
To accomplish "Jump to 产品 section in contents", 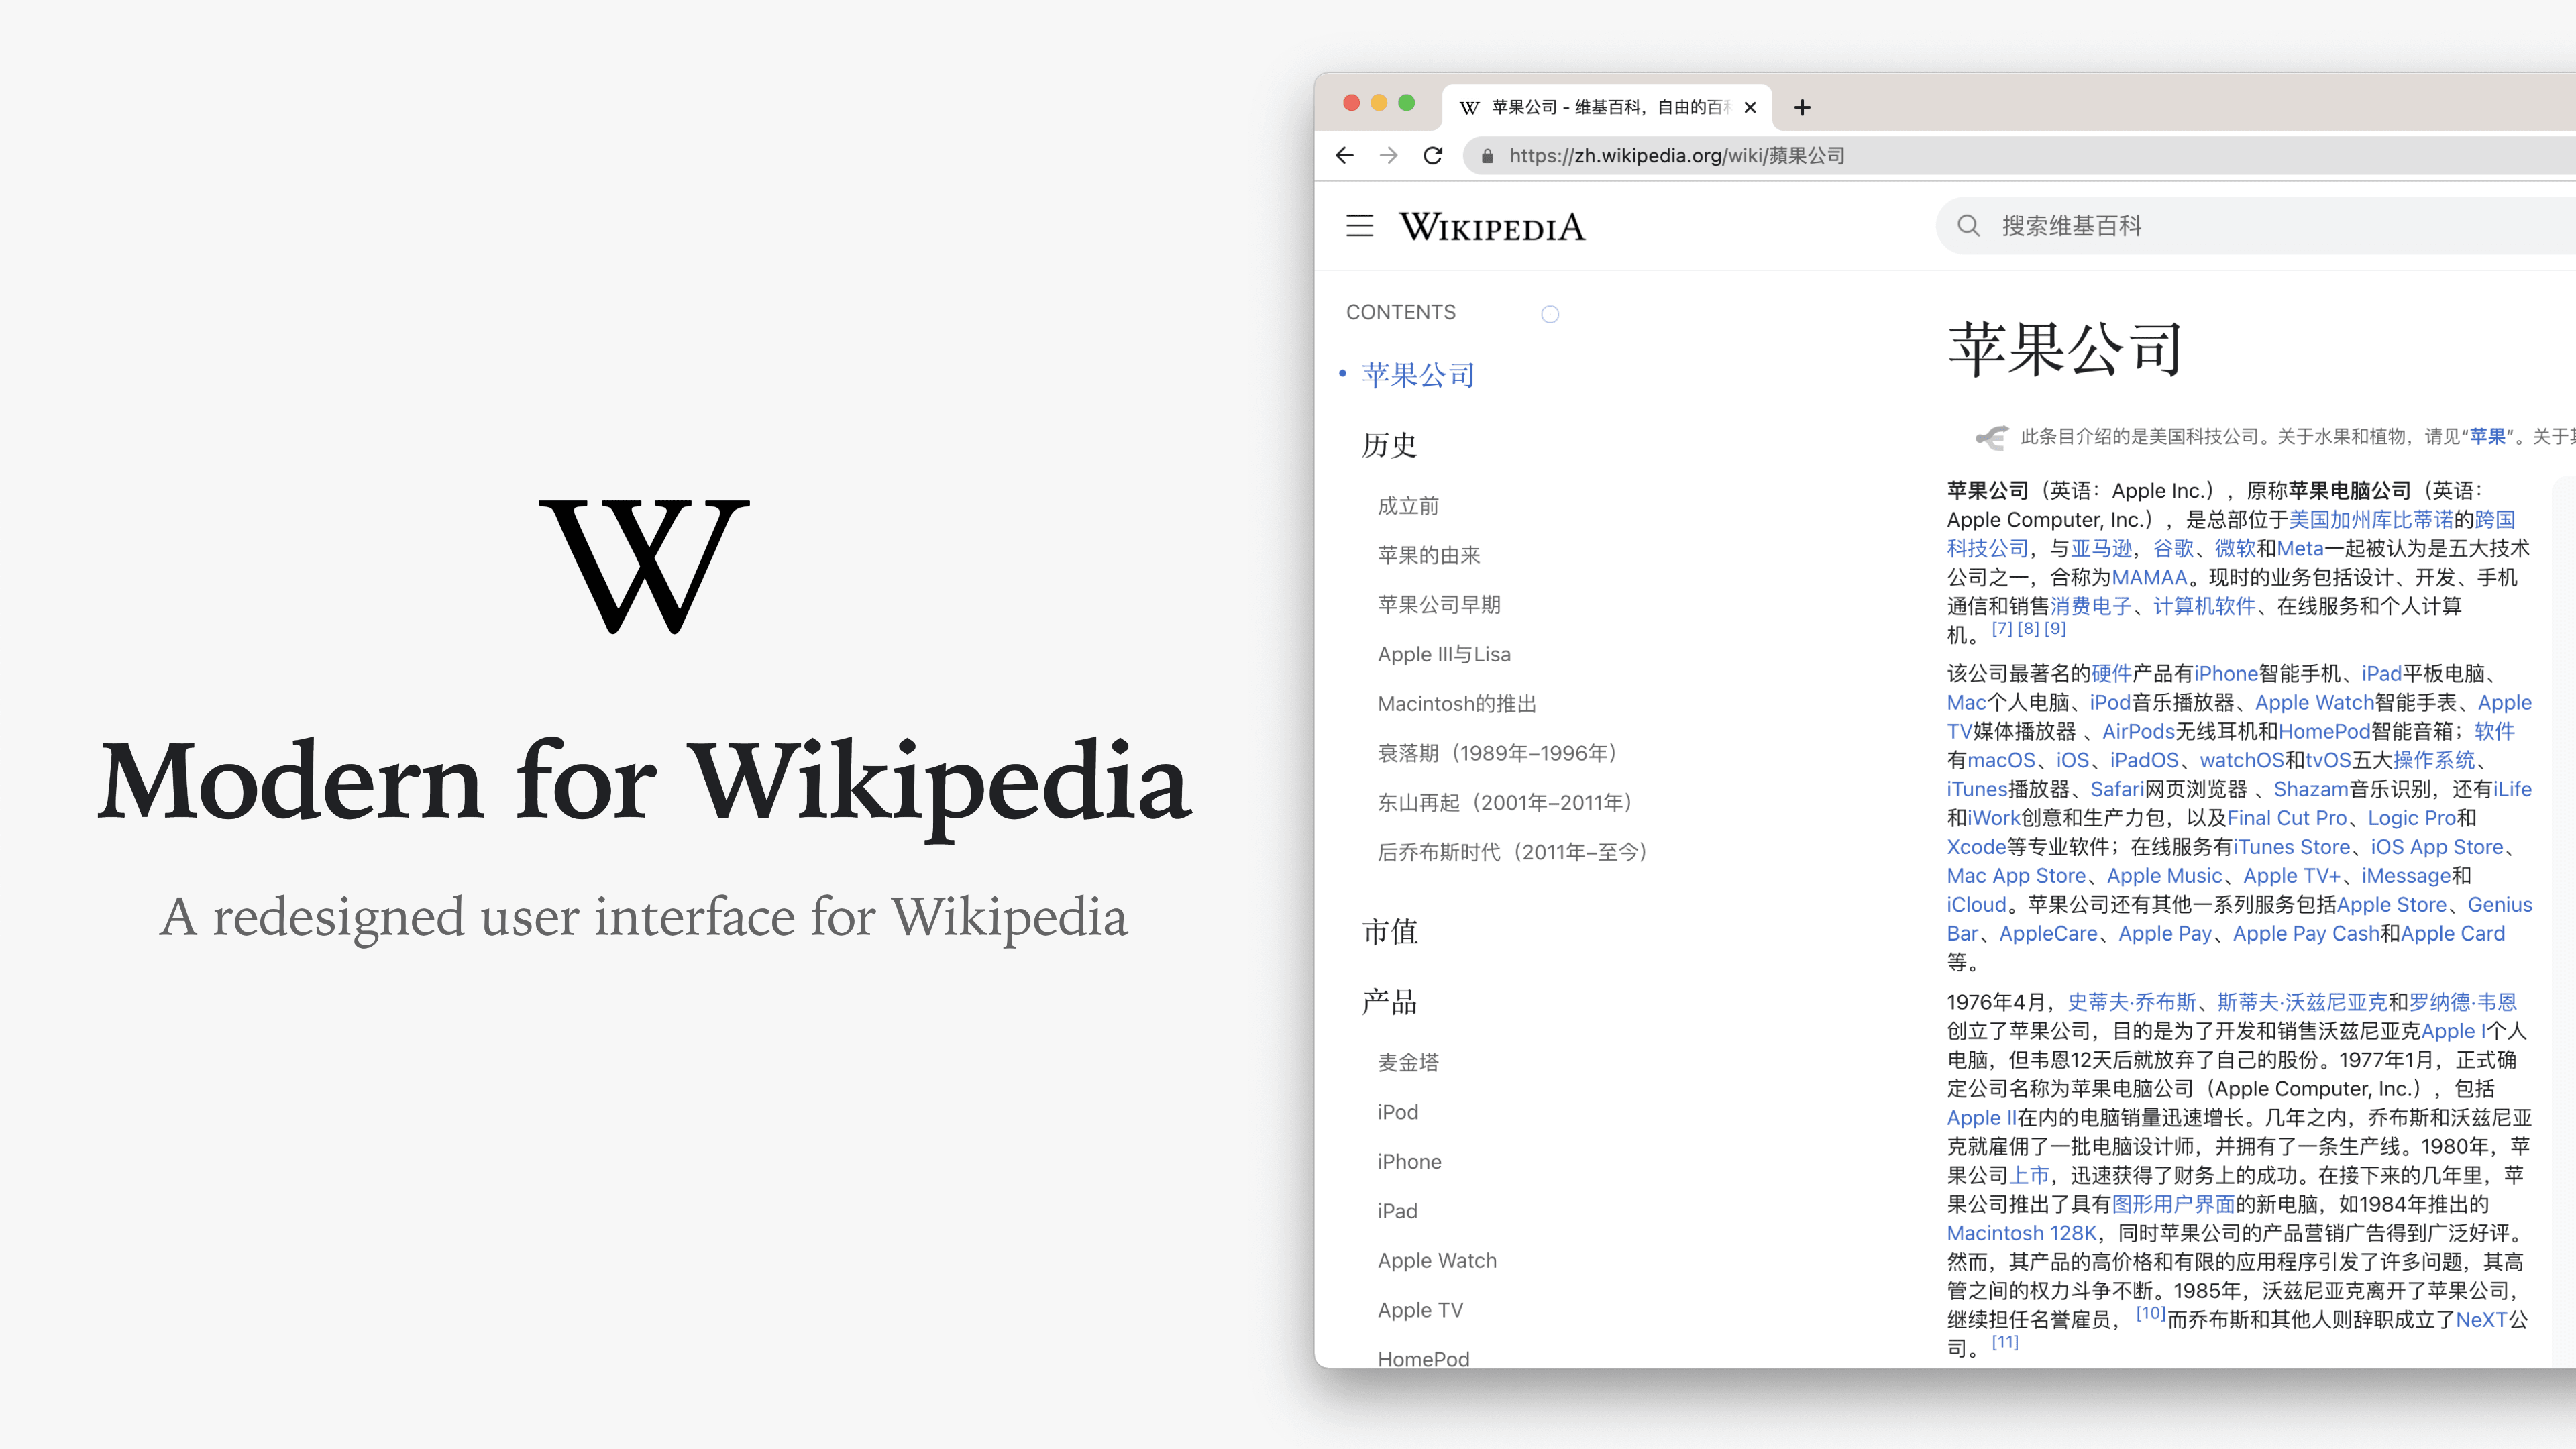I will [1390, 1002].
